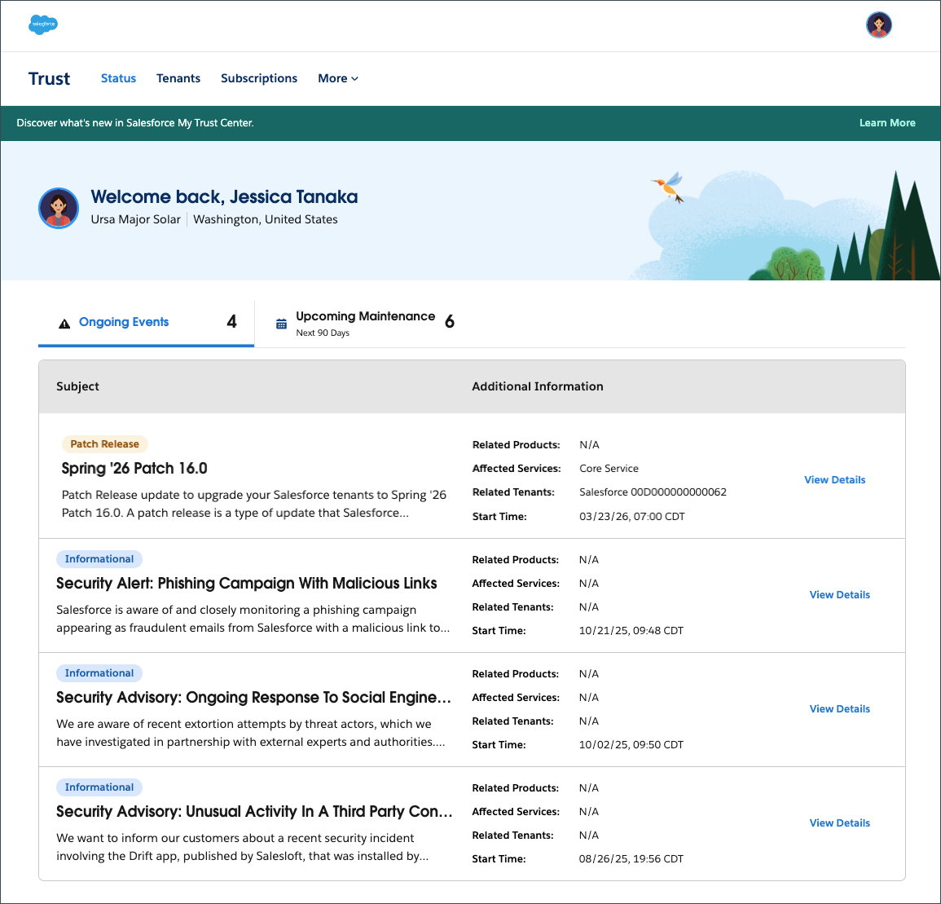Go to the Tenants page
This screenshot has height=904, width=941.
point(178,78)
